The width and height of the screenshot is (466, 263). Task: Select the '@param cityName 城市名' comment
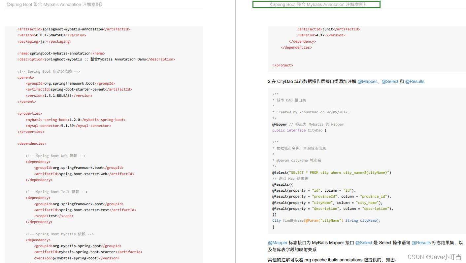click(x=297, y=160)
